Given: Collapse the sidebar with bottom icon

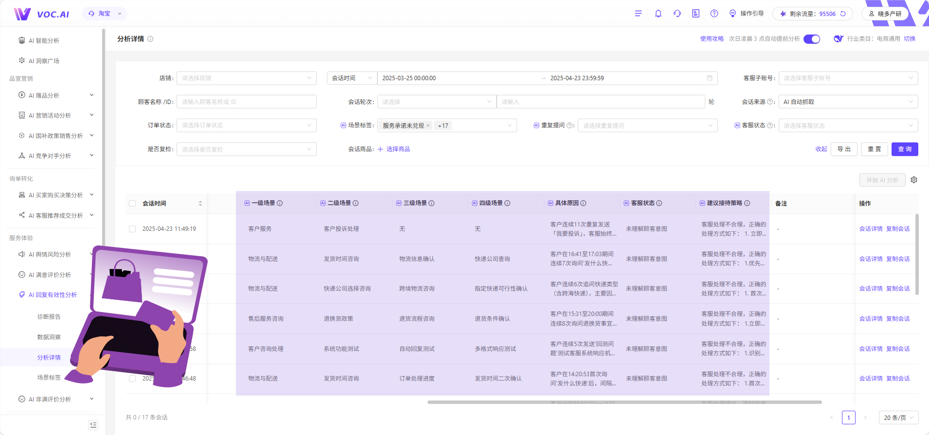Looking at the screenshot, I should (93, 425).
